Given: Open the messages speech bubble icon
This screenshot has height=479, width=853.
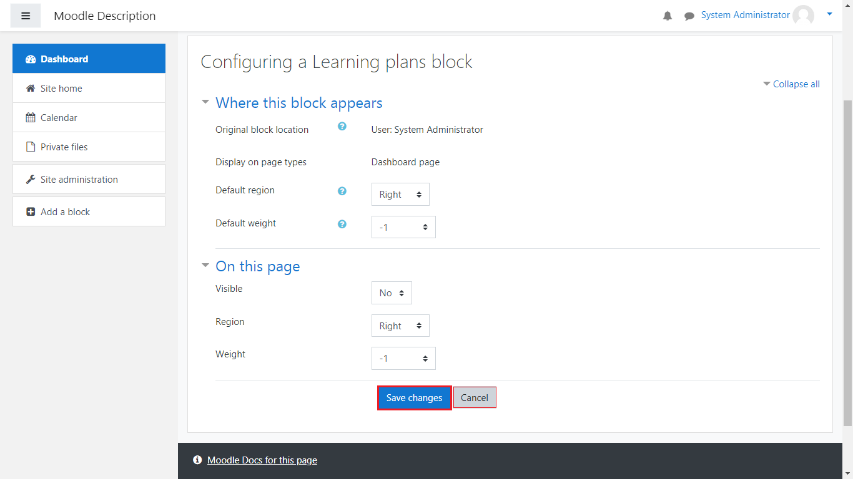Looking at the screenshot, I should click(x=689, y=16).
